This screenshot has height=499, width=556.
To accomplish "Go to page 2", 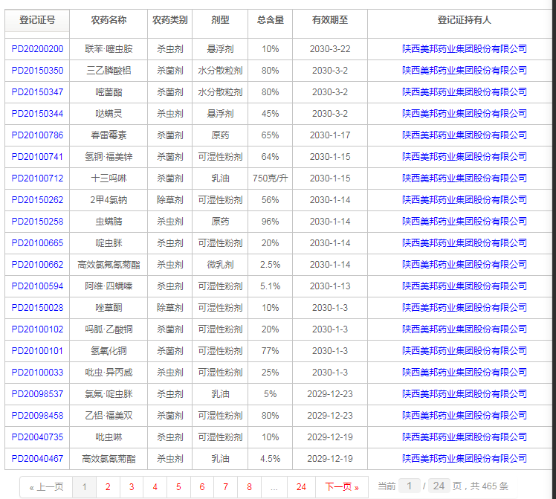I will coord(108,487).
